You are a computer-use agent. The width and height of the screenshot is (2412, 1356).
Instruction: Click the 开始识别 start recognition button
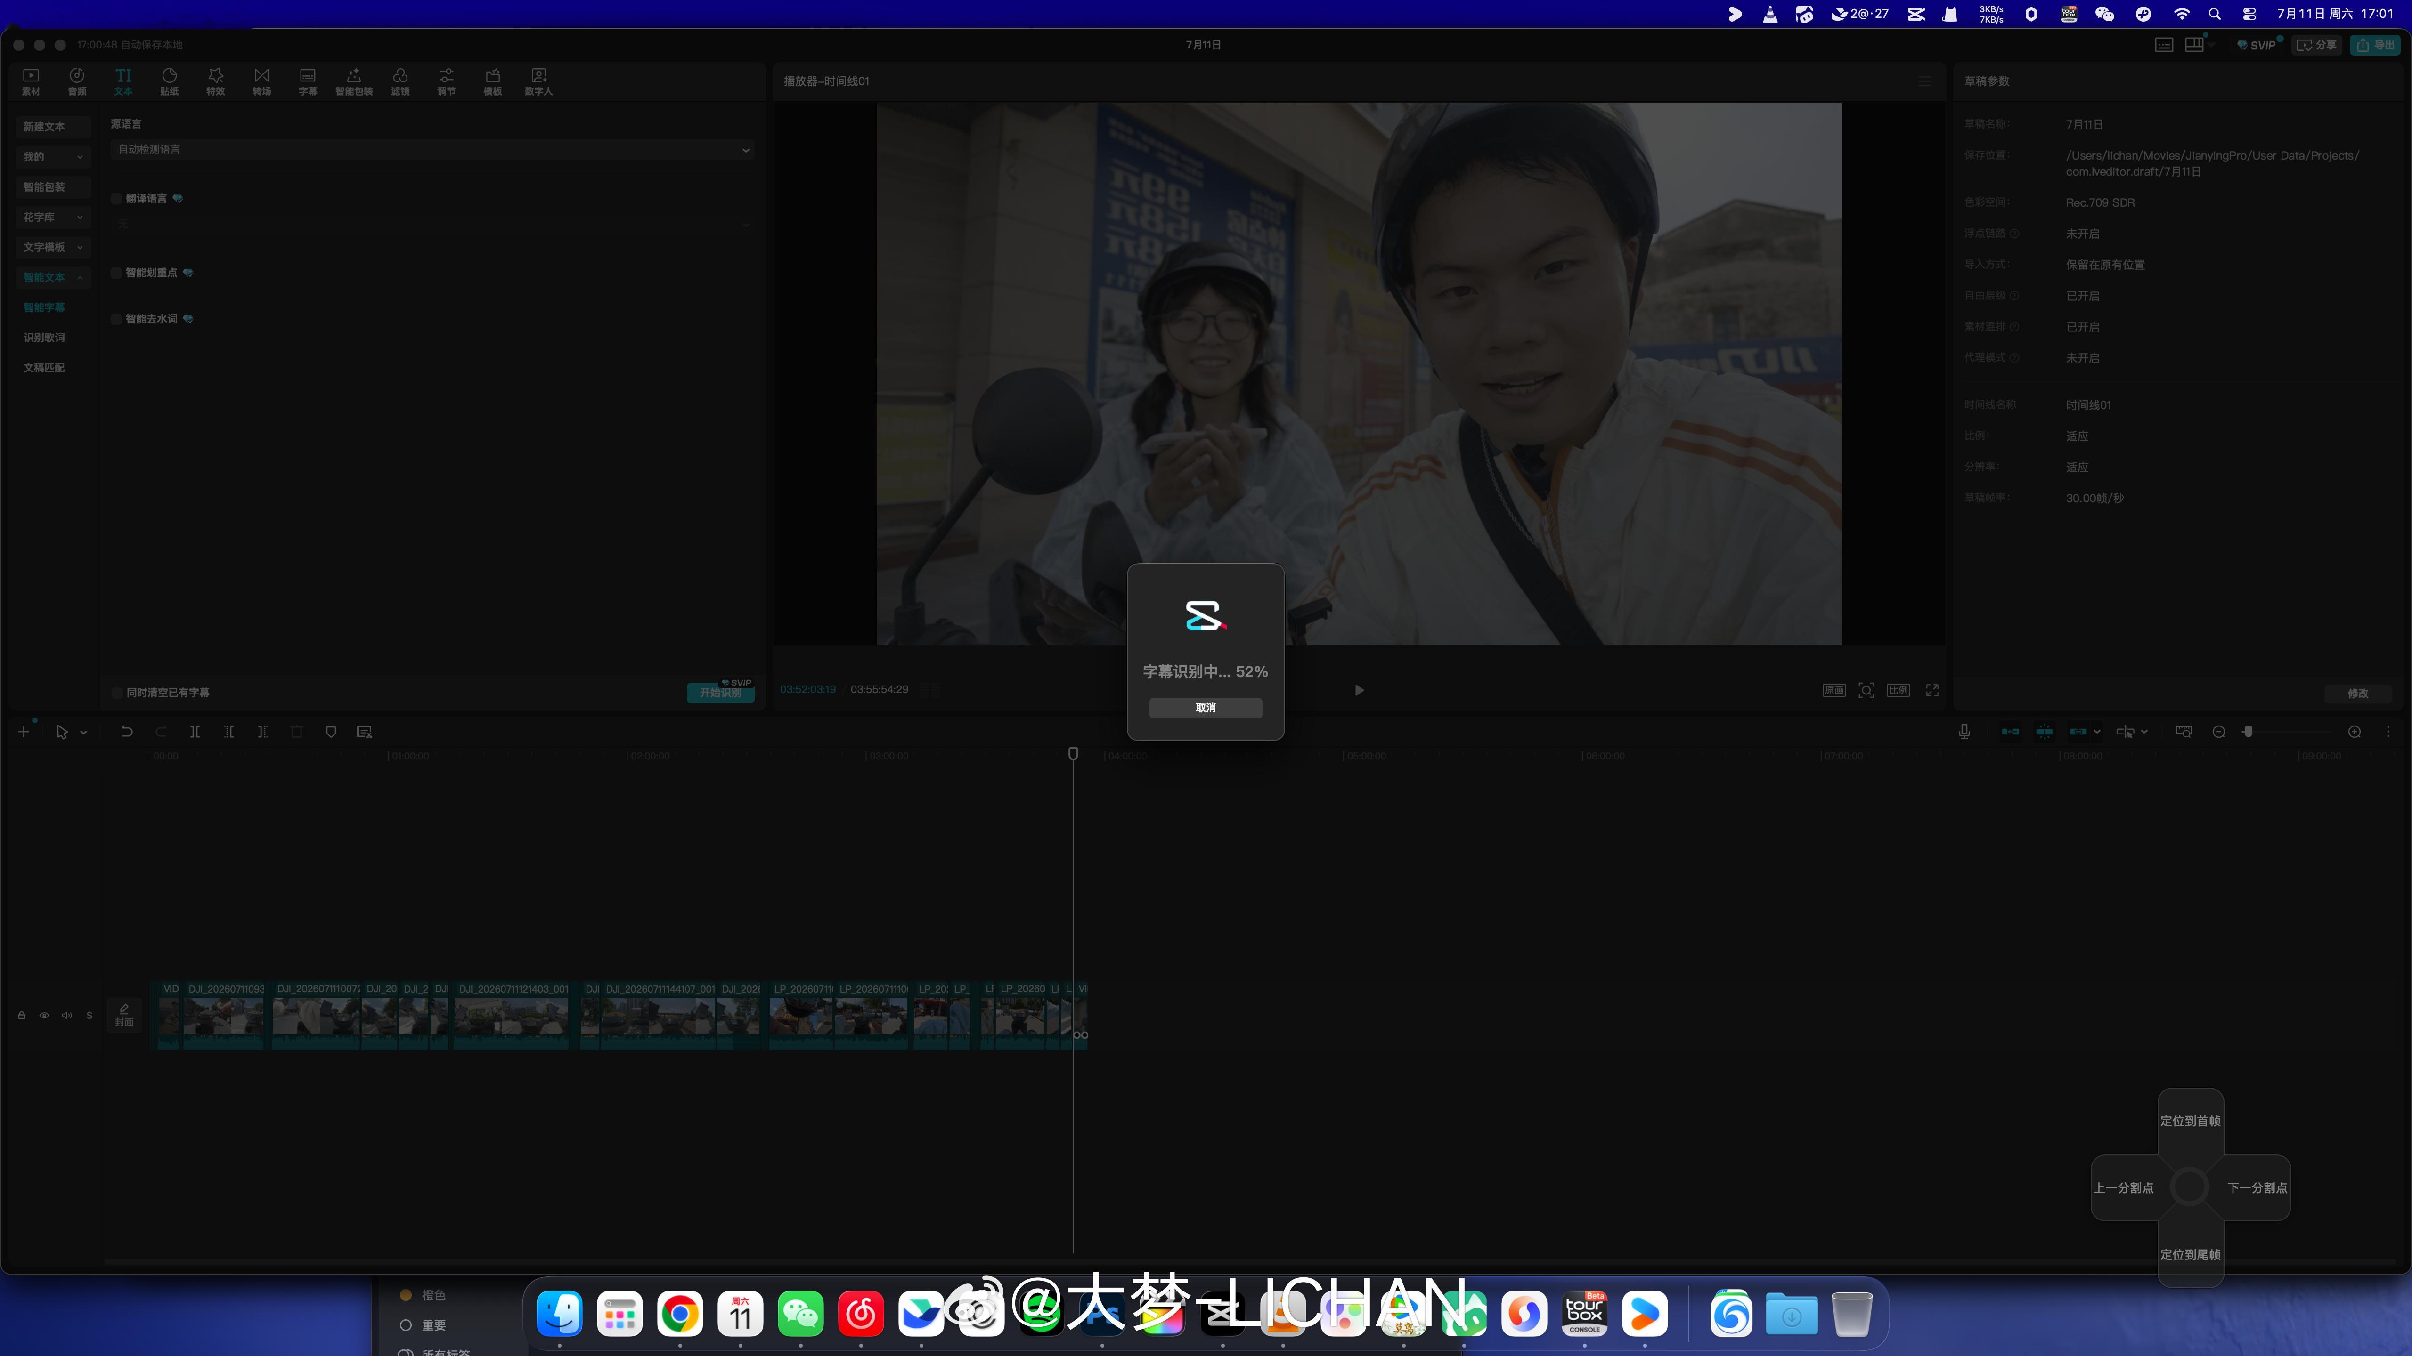[x=720, y=693]
